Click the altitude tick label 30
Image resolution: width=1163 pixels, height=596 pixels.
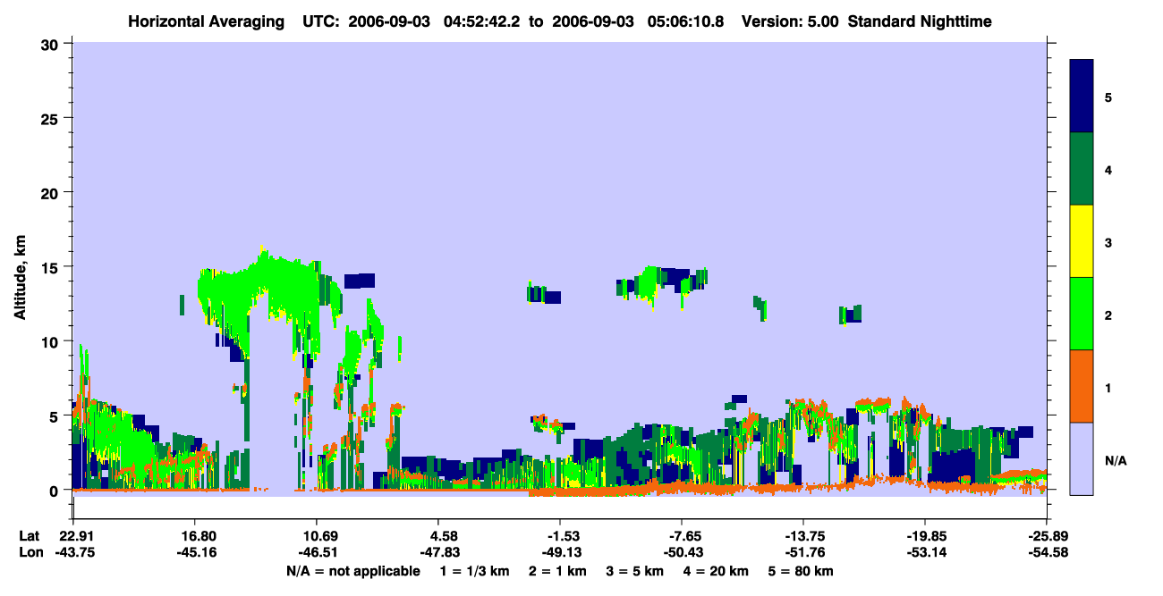[51, 44]
